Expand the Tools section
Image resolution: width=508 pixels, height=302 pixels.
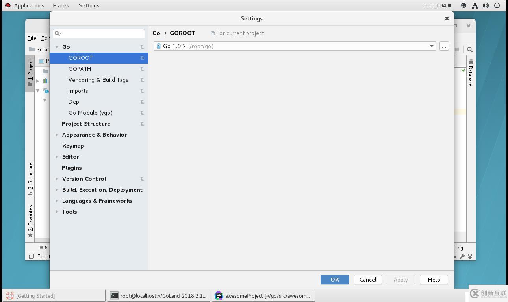point(57,212)
